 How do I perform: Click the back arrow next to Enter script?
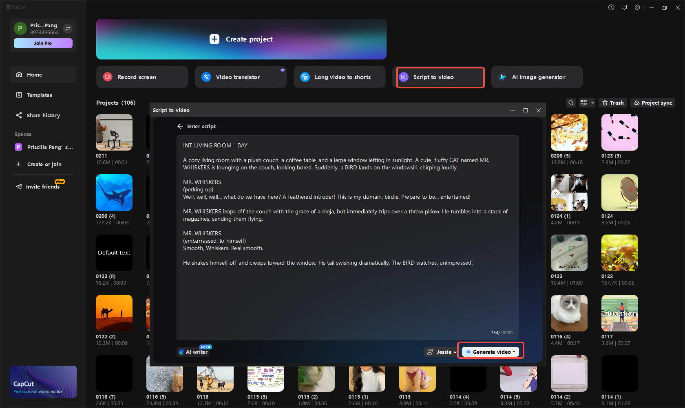point(180,126)
